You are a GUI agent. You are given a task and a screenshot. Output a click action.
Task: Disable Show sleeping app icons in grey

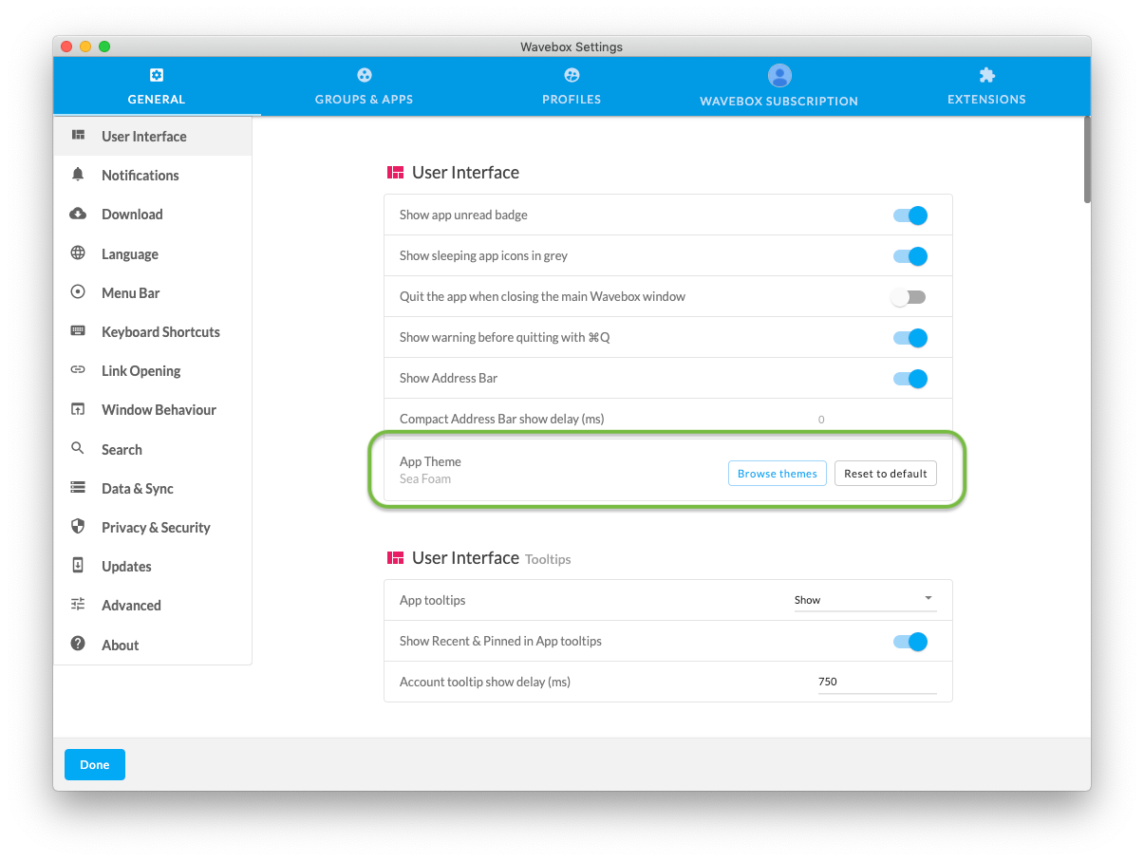click(x=910, y=256)
